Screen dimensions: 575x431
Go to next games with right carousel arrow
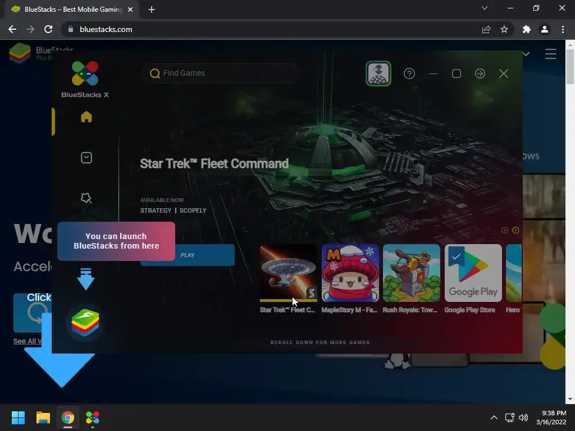point(515,230)
